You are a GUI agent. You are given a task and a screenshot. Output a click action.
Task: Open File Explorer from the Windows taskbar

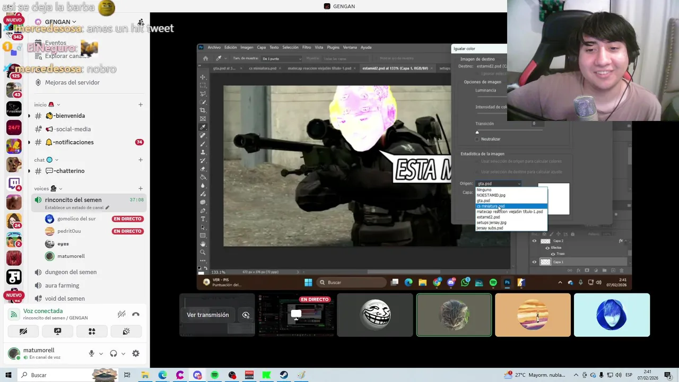pos(145,375)
